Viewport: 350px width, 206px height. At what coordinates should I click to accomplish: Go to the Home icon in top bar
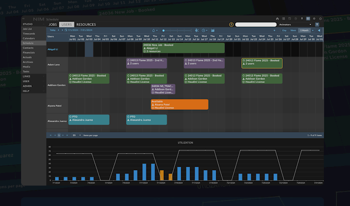tap(277, 19)
